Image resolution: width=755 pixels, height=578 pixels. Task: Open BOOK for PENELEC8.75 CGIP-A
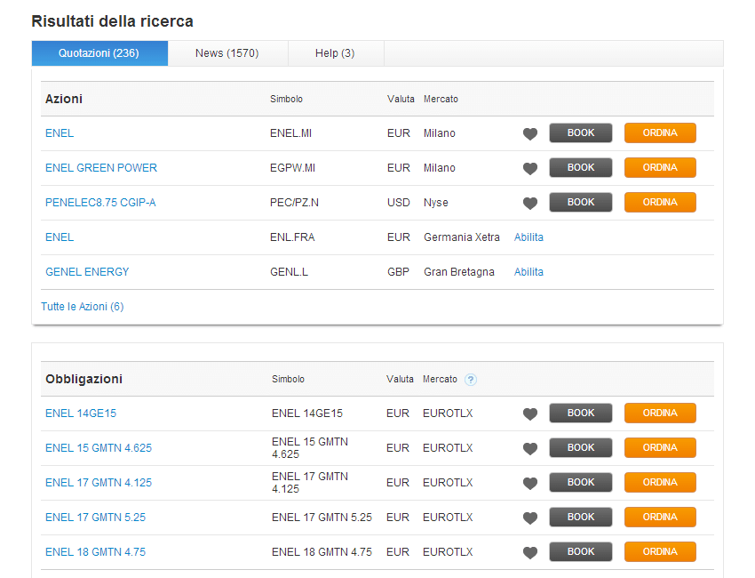point(581,203)
